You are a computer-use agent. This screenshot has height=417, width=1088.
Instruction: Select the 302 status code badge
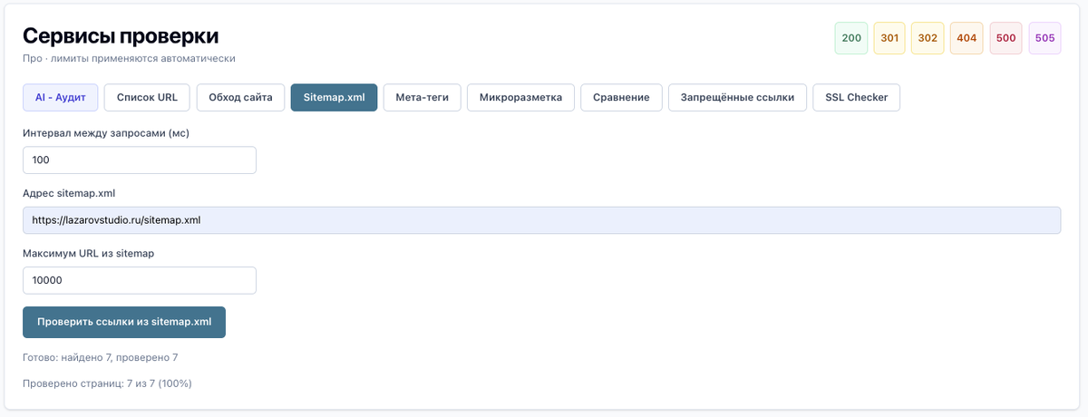click(928, 38)
